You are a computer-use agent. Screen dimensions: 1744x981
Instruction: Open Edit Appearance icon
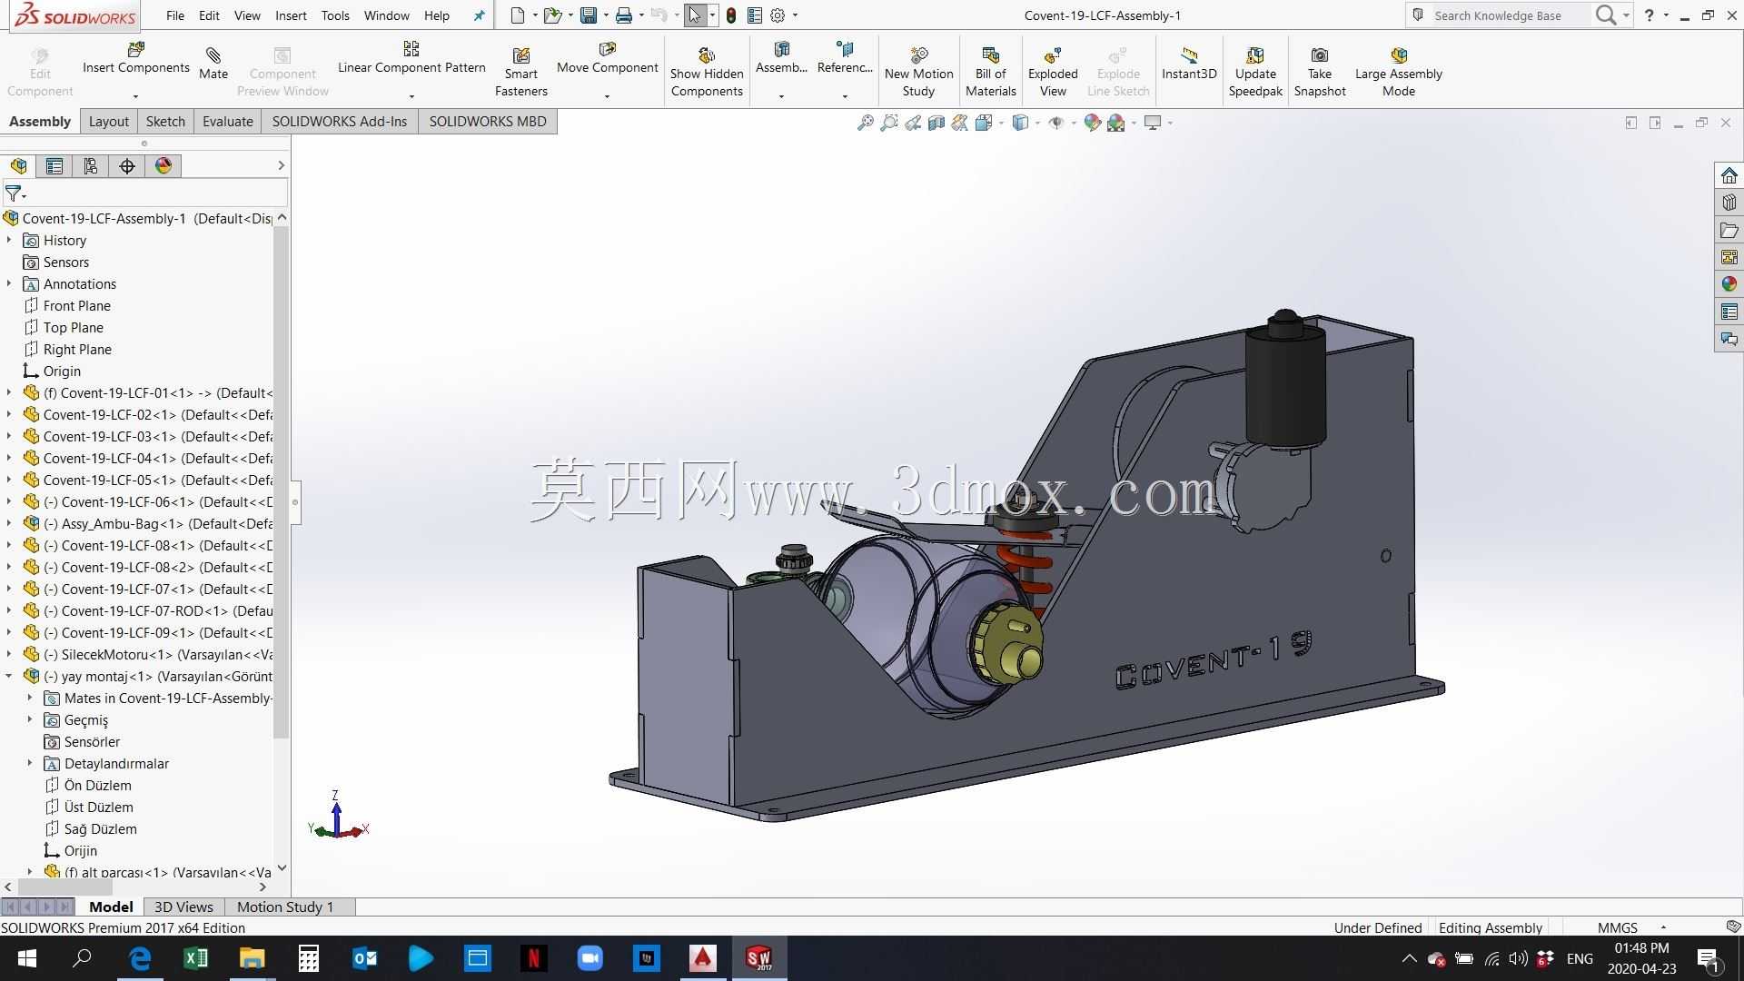[x=1093, y=123]
